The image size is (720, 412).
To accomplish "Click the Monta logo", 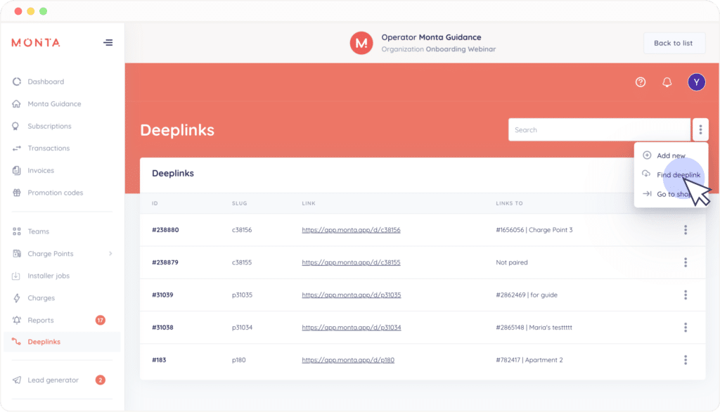I will [36, 43].
